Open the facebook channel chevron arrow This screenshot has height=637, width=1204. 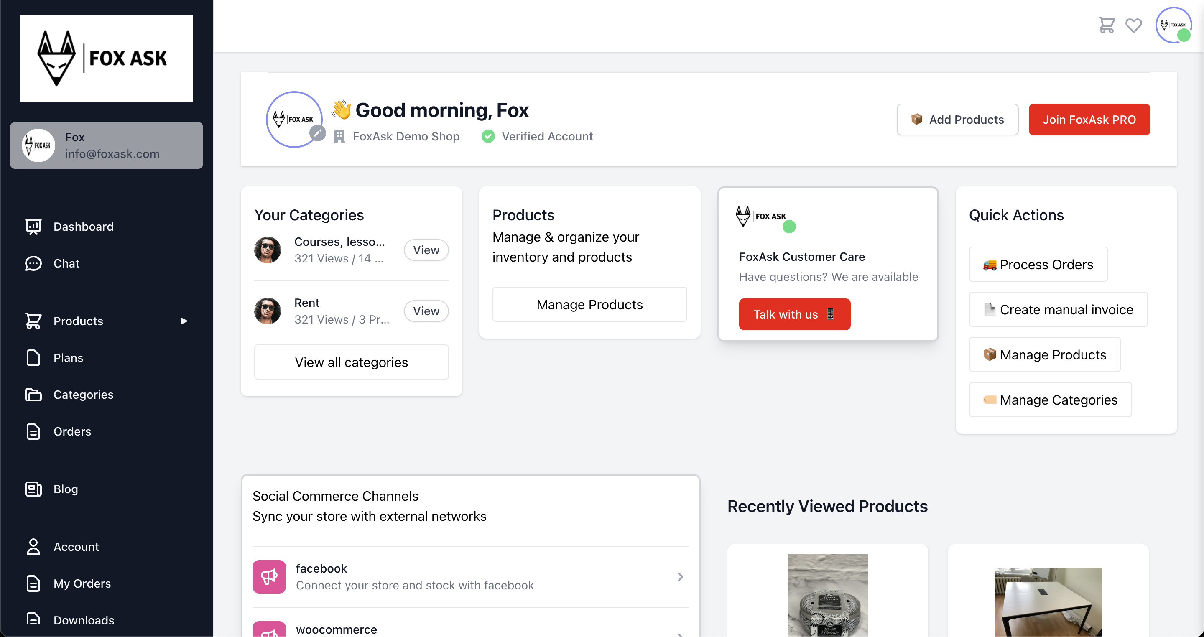(x=681, y=577)
